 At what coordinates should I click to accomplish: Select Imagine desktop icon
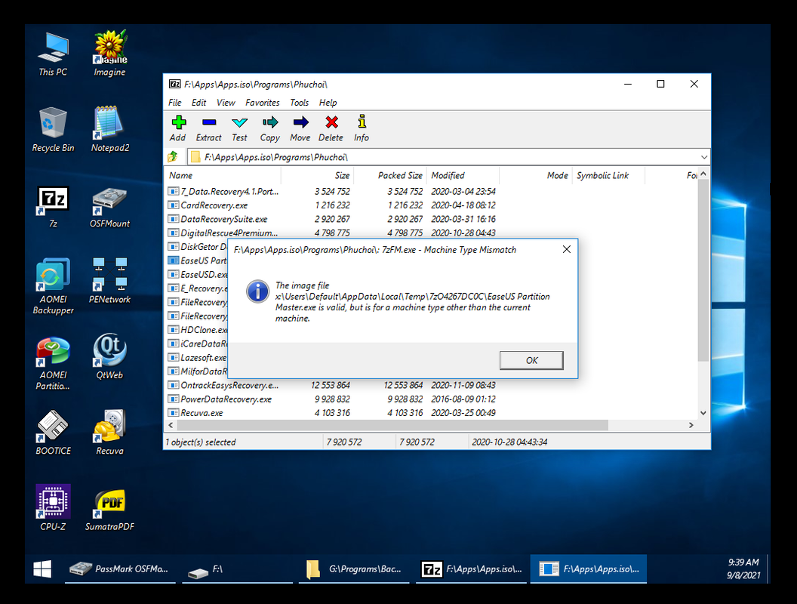pyautogui.click(x=109, y=54)
